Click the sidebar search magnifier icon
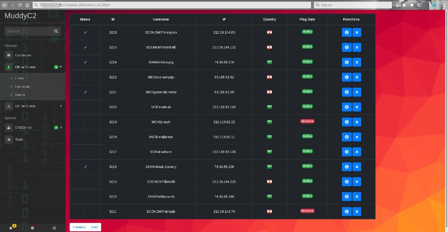The image size is (448, 232). tap(56, 31)
